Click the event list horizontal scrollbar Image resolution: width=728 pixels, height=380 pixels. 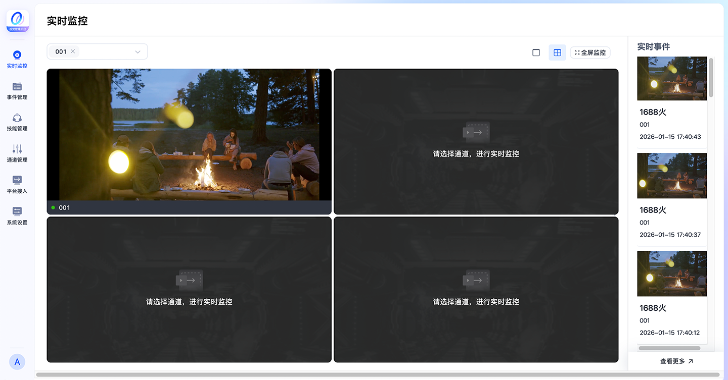pos(669,348)
